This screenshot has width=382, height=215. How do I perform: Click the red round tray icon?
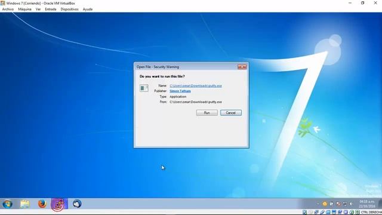pyautogui.click(x=338, y=204)
